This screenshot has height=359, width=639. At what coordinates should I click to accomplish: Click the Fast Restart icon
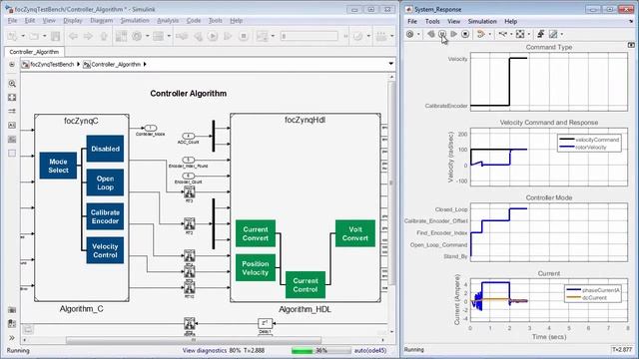(357, 36)
